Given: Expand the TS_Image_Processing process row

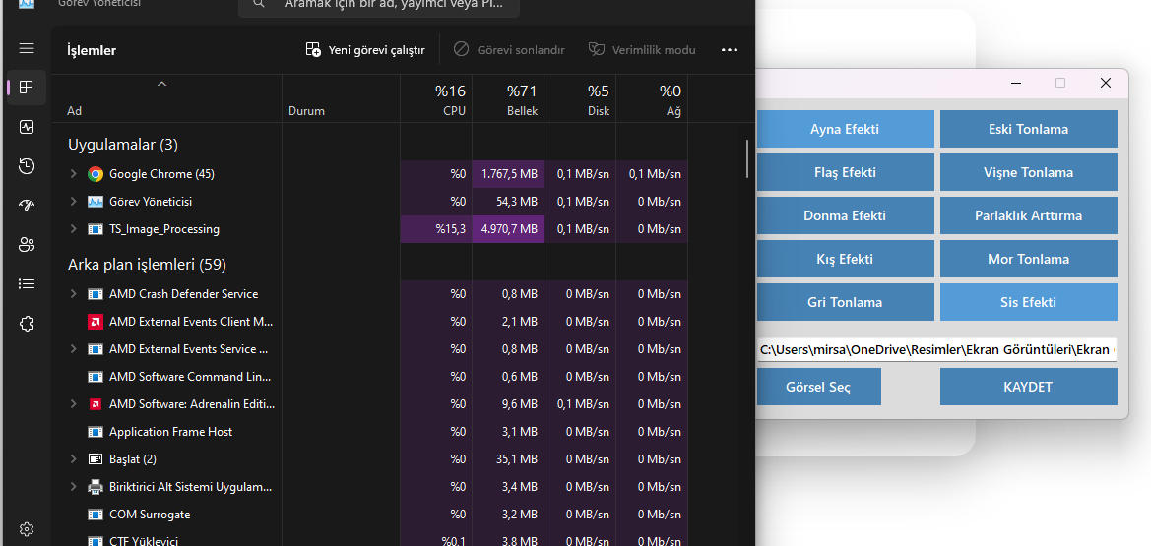Looking at the screenshot, I should click(x=73, y=229).
